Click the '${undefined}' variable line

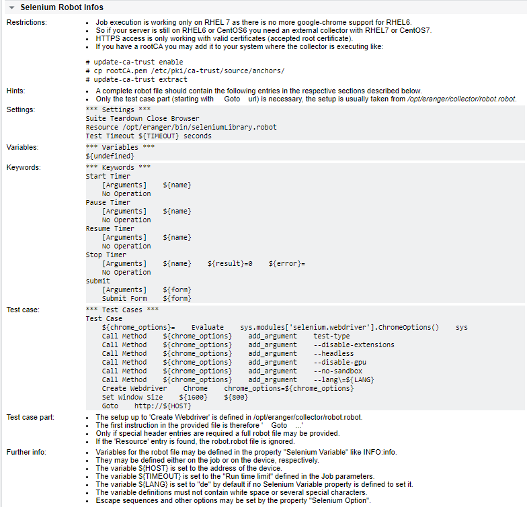[x=110, y=156]
